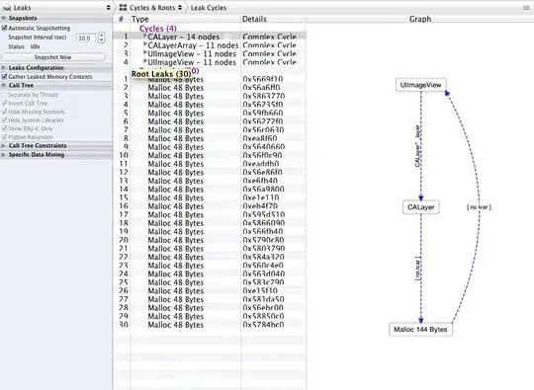The width and height of the screenshot is (534, 390).
Task: Toggle Hide Missing Symbols checkbox
Action: coord(4,112)
